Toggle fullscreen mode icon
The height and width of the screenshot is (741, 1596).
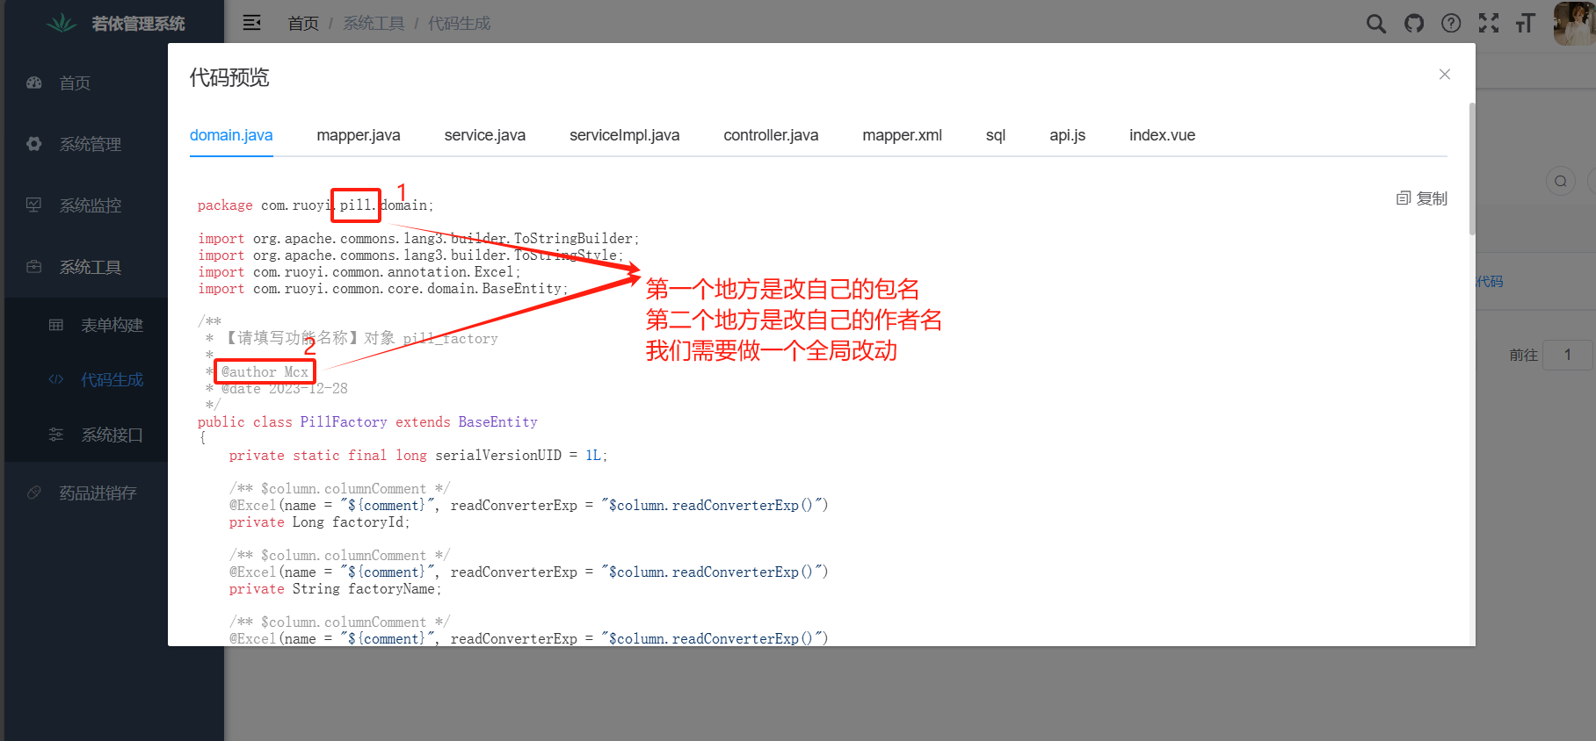click(1489, 24)
